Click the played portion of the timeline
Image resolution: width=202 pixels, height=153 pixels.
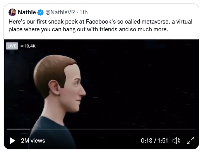coord(18,129)
